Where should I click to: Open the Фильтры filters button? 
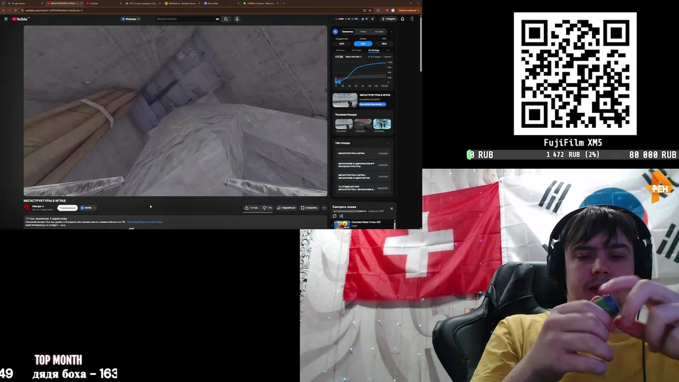tap(130, 19)
